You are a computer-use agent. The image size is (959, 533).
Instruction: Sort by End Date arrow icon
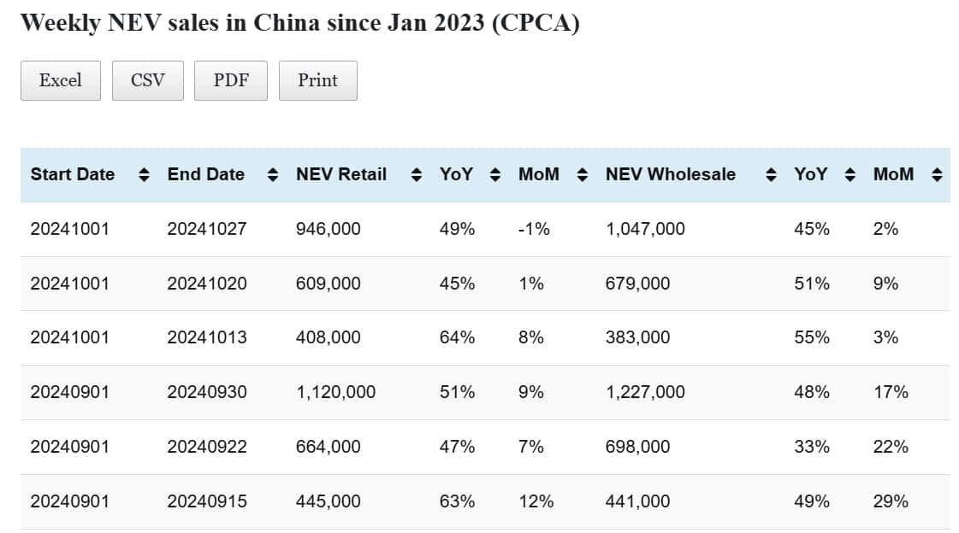pos(273,175)
